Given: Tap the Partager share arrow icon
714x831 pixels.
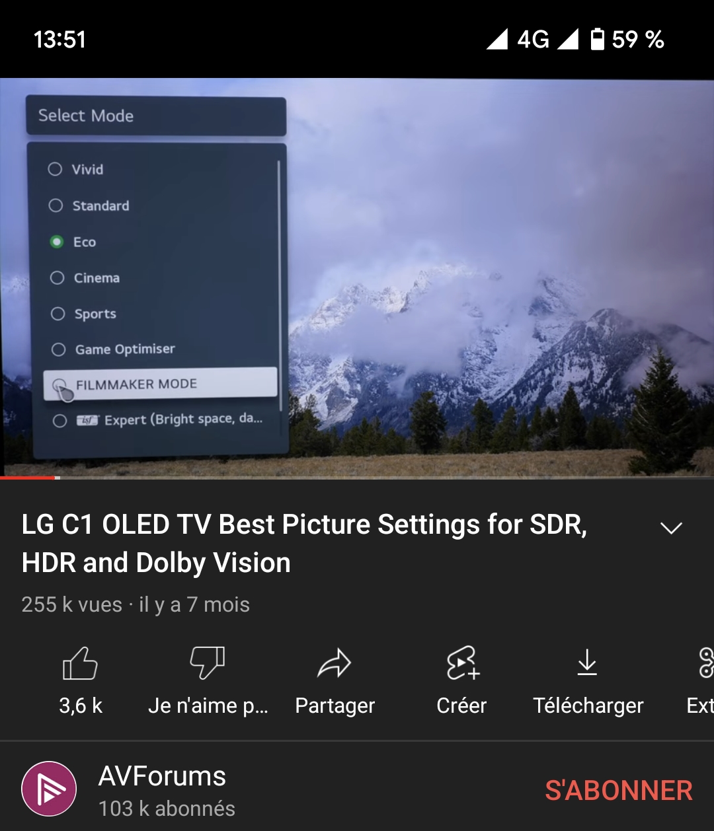Looking at the screenshot, I should pos(335,663).
